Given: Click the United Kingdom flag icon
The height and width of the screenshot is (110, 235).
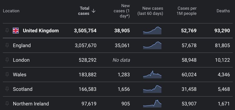Looking at the screenshot, I should point(16,31).
